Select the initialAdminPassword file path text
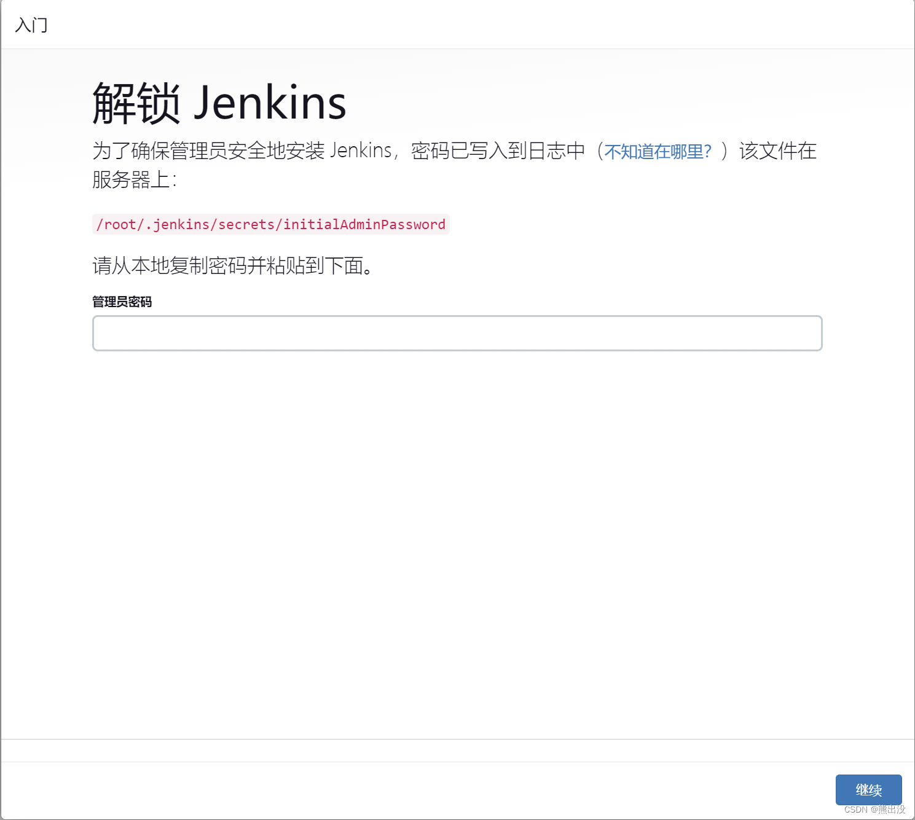The image size is (915, 820). (270, 224)
